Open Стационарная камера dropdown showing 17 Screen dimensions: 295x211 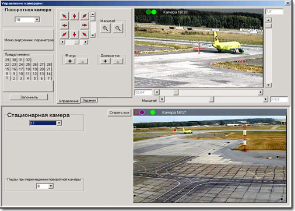point(59,123)
